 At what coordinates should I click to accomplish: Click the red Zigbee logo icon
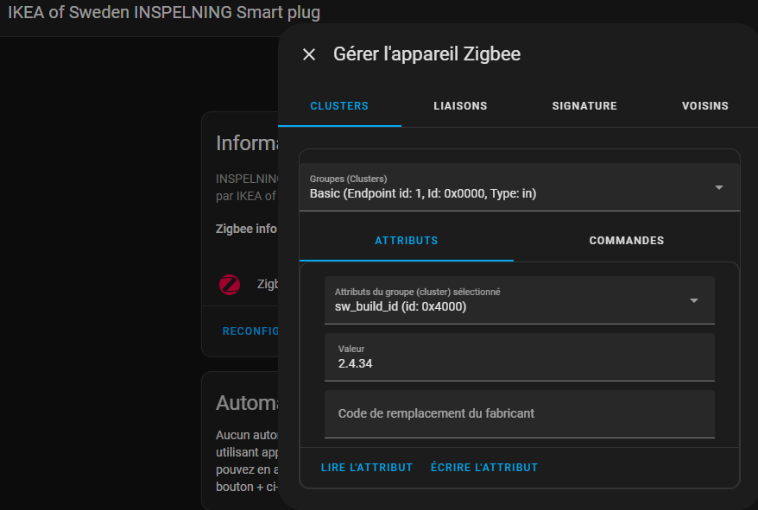(229, 284)
